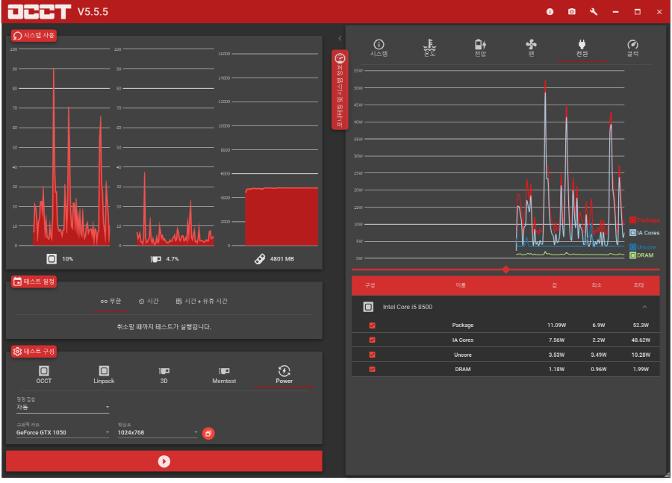Toggle the Package row checkbox

(372, 325)
